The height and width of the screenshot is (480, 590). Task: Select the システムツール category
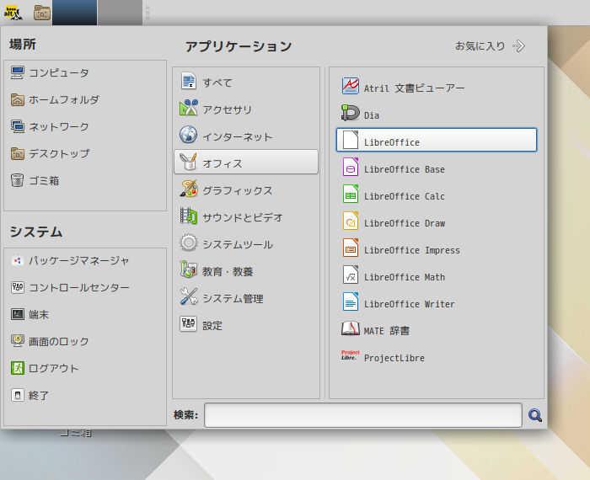246,244
